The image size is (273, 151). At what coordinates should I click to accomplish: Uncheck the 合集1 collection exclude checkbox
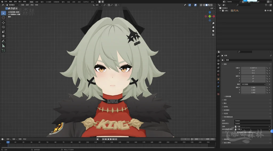click(x=265, y=11)
